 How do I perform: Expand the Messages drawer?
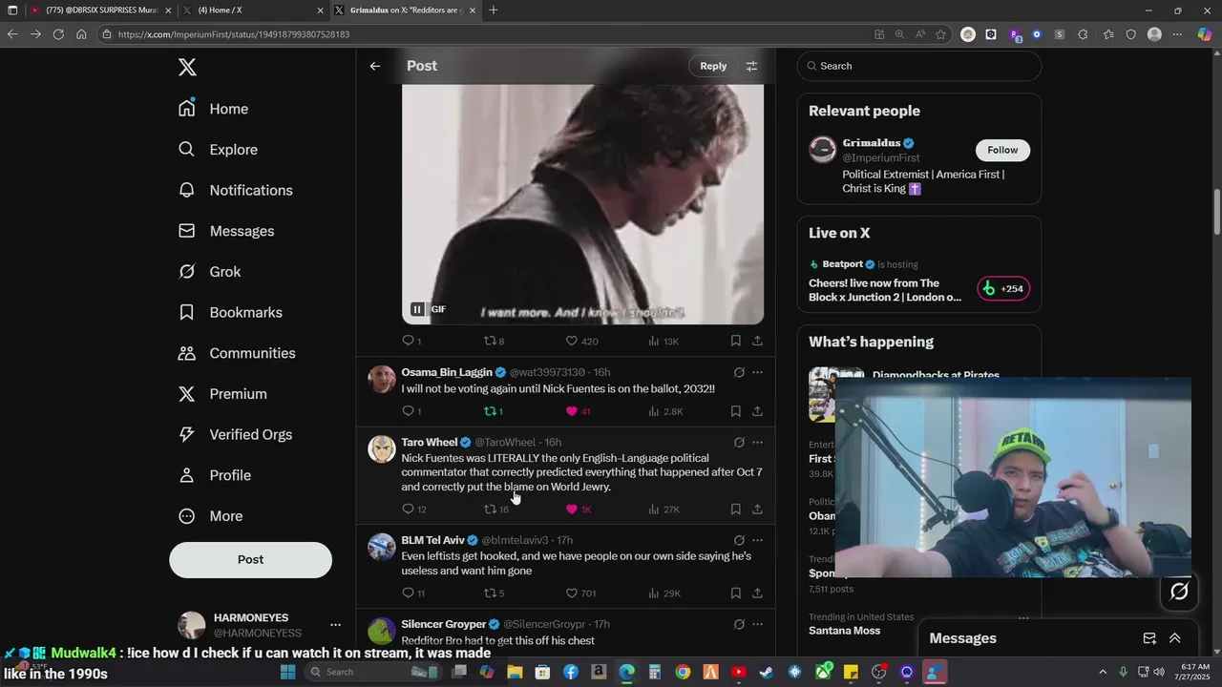pyautogui.click(x=1175, y=638)
